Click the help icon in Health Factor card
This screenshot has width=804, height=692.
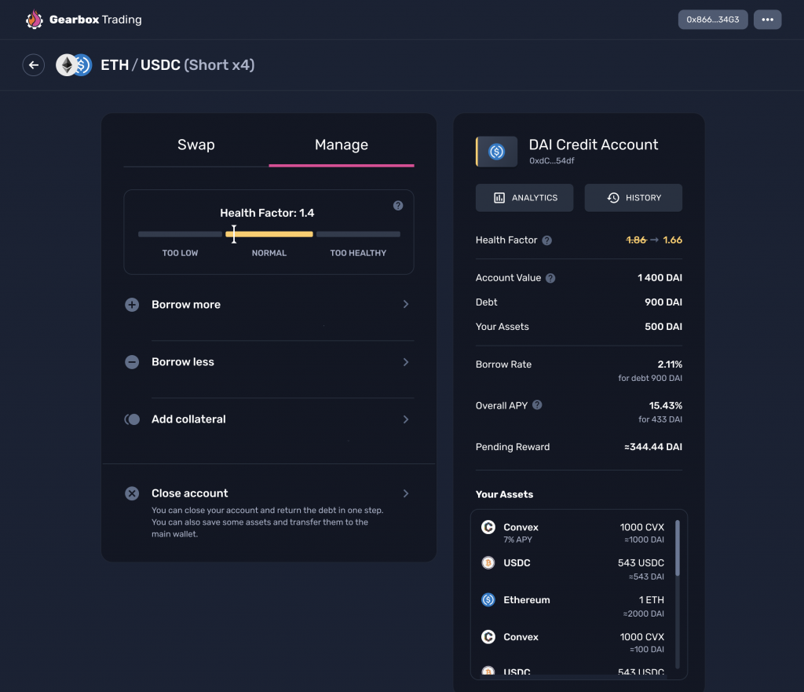point(398,206)
